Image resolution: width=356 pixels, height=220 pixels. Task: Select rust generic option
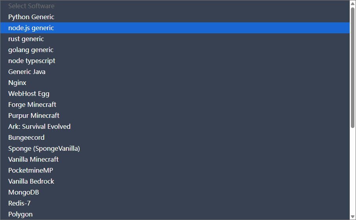(x=26, y=39)
